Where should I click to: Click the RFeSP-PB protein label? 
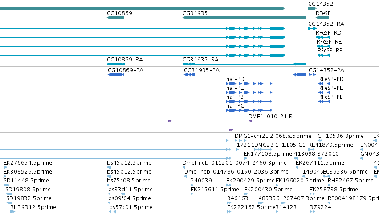(x=330, y=97)
